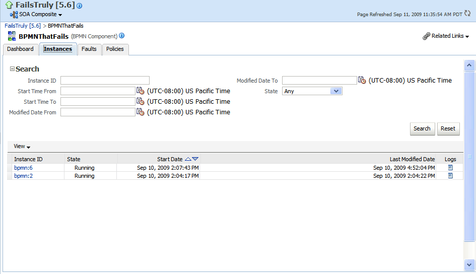The image size is (476, 274).
Task: Open logs icon for bpmn:6 row
Action: pyautogui.click(x=450, y=168)
